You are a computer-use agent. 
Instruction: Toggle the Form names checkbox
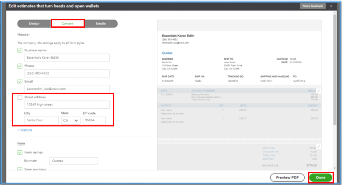tap(20, 152)
